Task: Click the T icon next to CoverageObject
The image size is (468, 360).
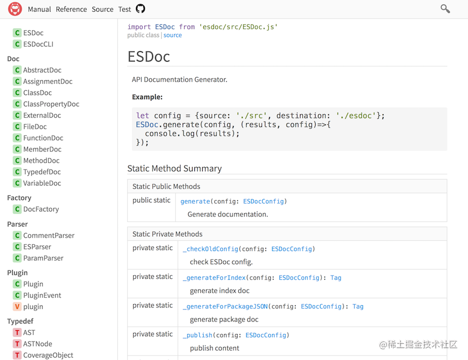Action: (17, 355)
